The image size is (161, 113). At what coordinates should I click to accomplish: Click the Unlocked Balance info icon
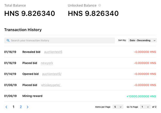pos(100,5)
